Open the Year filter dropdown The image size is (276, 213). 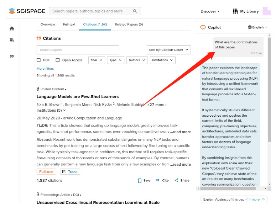click(97, 60)
